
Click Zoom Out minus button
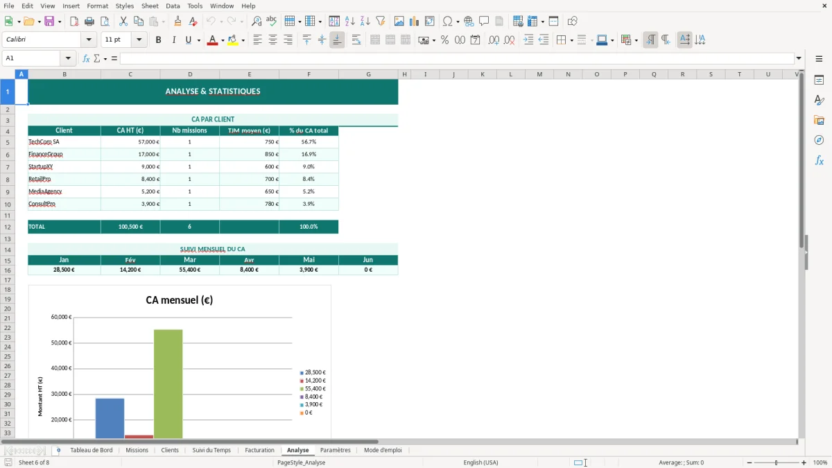click(x=749, y=462)
